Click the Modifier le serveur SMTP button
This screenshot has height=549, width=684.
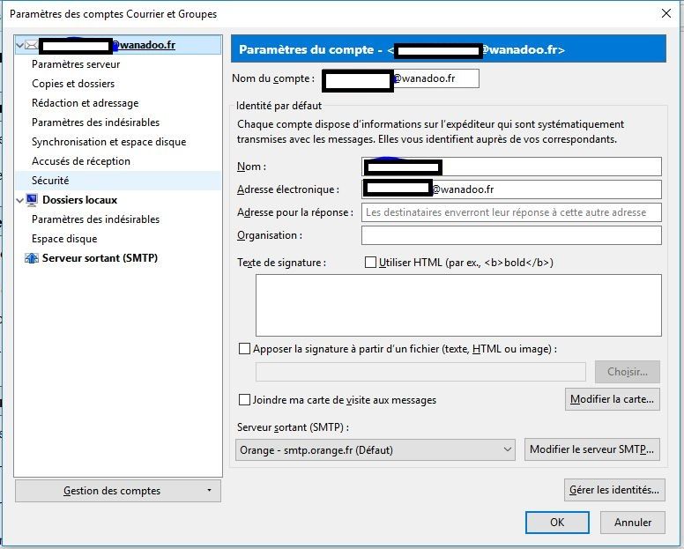[x=592, y=449]
